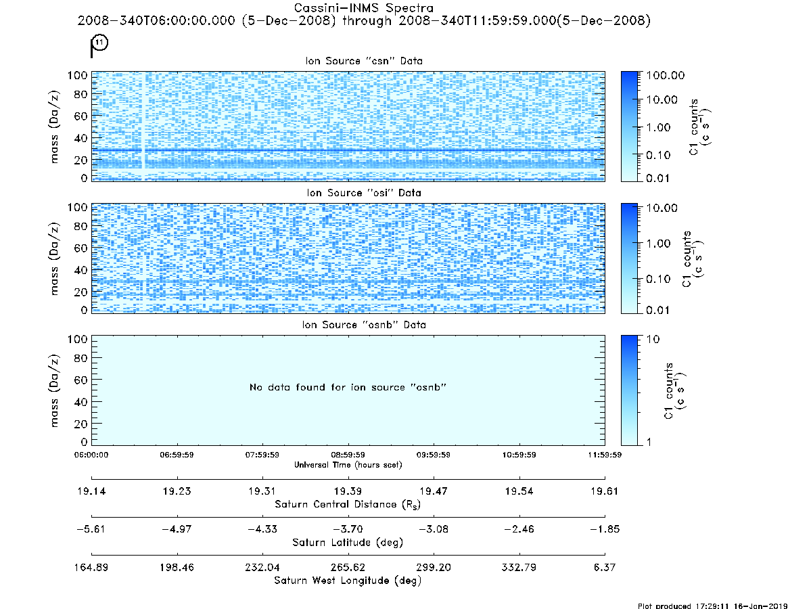Click the 19.47 distance value
Viewport: 788px width, 609px height.
tap(434, 491)
